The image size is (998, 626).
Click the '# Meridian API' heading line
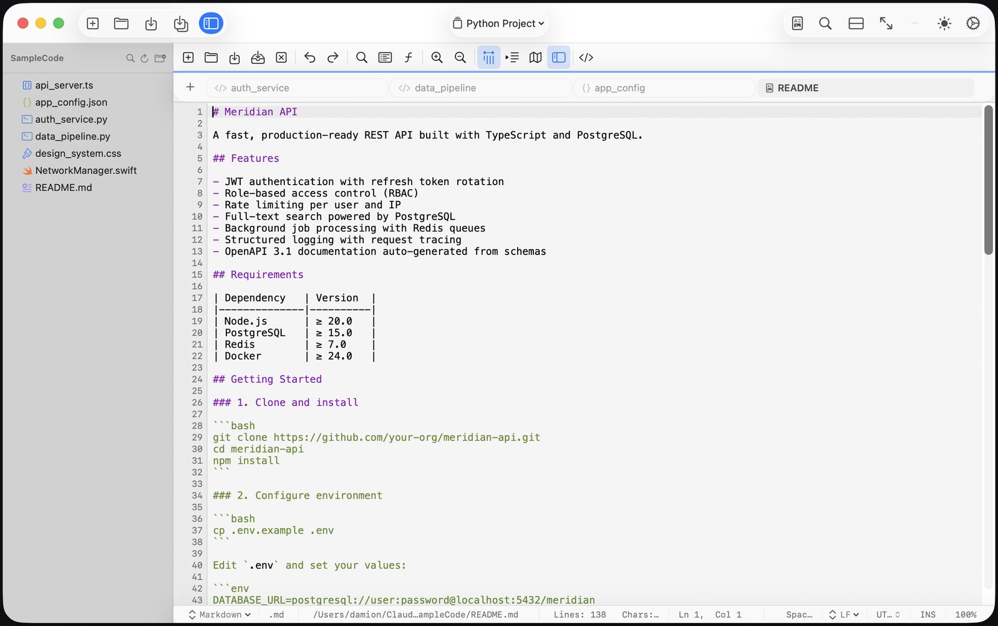255,112
